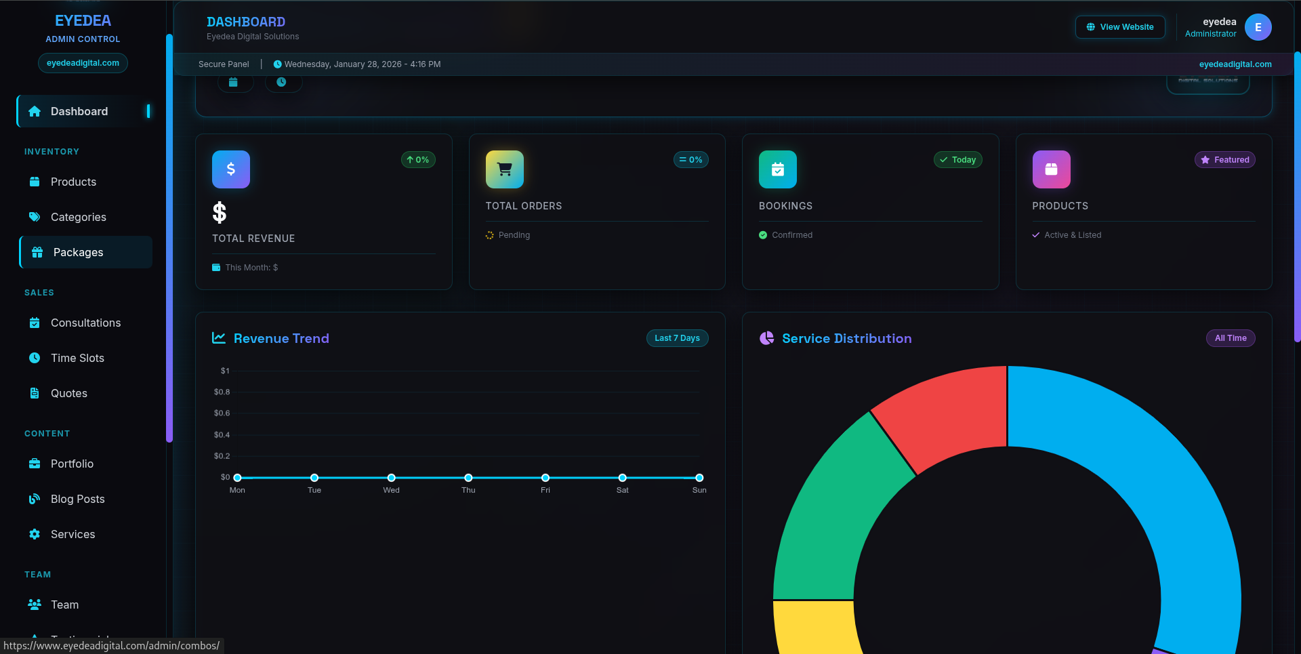The height and width of the screenshot is (654, 1301).
Task: Select the Team members icon
Action: click(34, 605)
